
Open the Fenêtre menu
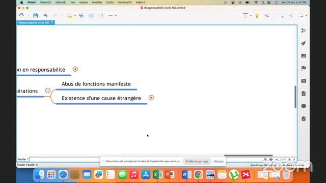tap(124, 2)
